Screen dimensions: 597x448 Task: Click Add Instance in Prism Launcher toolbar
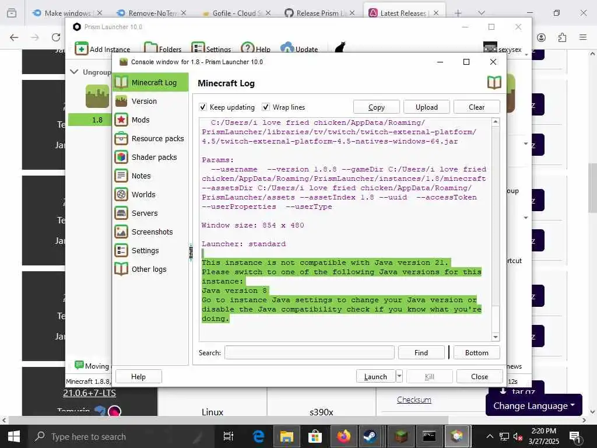point(102,49)
